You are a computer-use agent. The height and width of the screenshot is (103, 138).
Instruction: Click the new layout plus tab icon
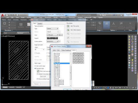(24, 87)
